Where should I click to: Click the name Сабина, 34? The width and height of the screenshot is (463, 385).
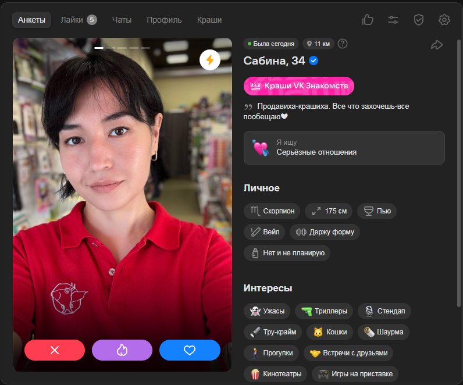(x=274, y=61)
